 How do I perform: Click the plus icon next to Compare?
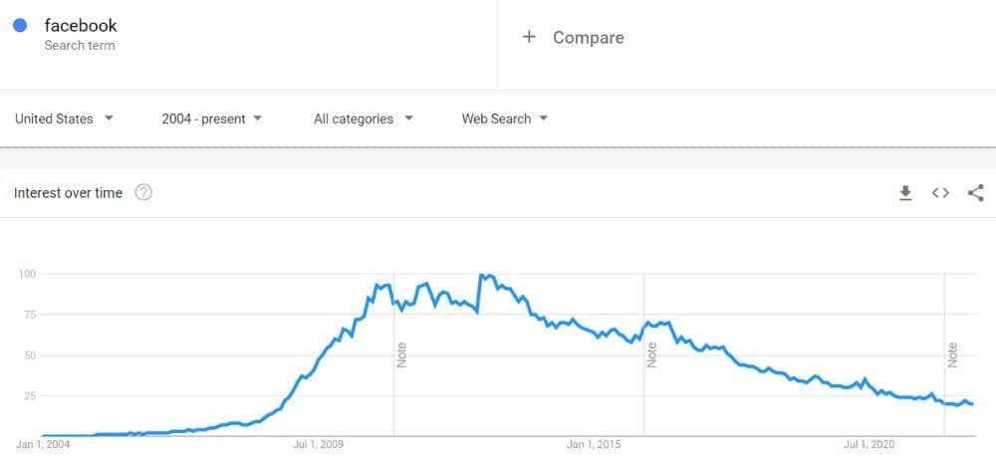[x=529, y=37]
